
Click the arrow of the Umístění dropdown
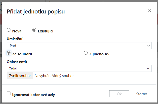pyautogui.click(x=149, y=46)
